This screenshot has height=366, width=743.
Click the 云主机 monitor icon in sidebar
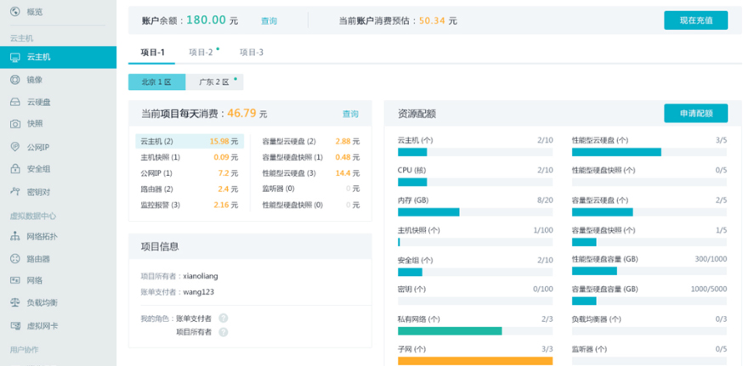pos(14,57)
